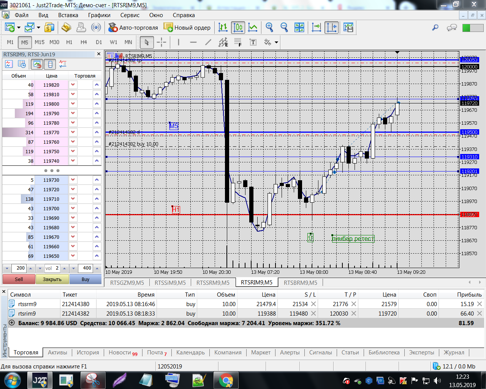Click the Sell button

[19, 279]
